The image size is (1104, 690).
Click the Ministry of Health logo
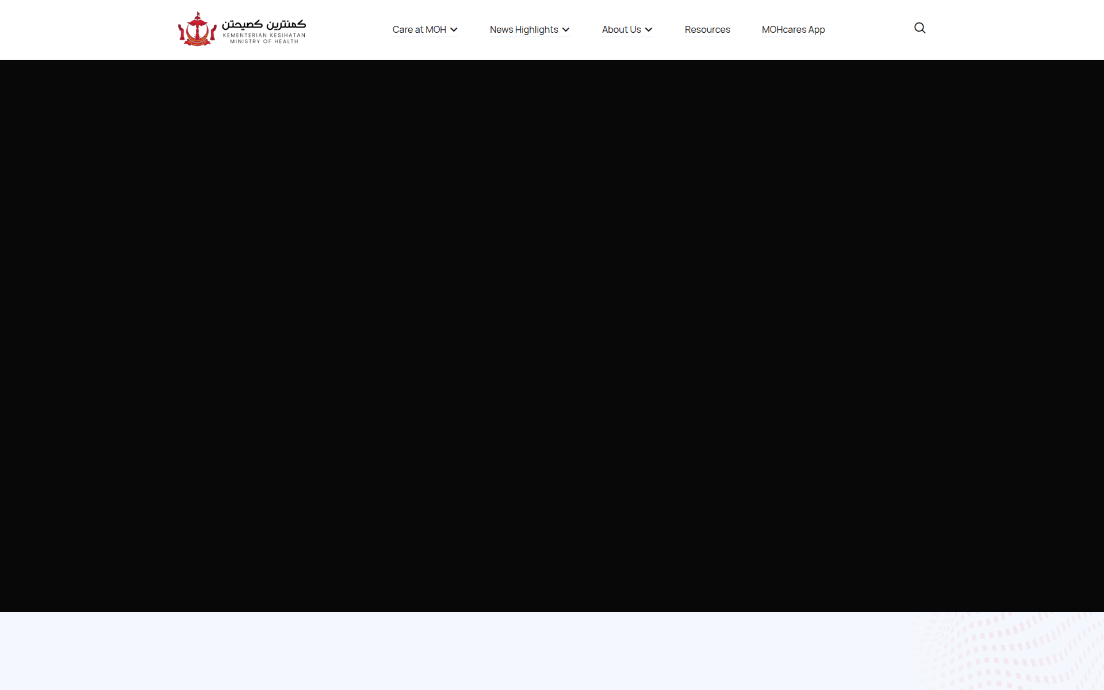(242, 29)
